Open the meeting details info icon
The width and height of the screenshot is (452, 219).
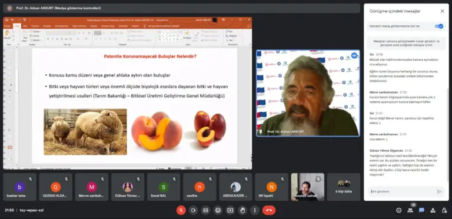pyautogui.click(x=398, y=210)
